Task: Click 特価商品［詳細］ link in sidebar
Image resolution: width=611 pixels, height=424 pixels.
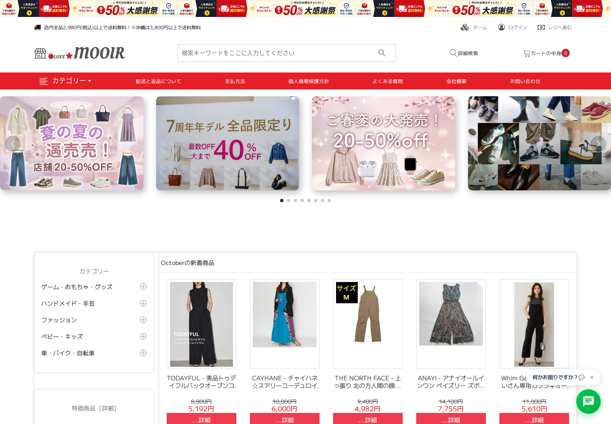Action: point(94,408)
